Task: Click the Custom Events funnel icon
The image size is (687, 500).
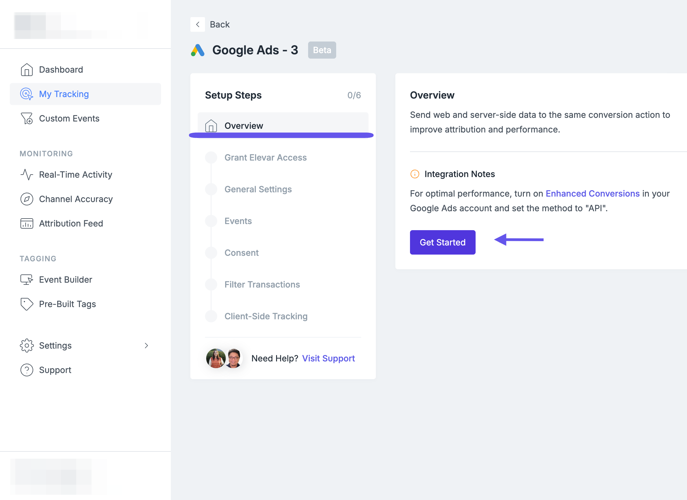Action: (x=27, y=118)
